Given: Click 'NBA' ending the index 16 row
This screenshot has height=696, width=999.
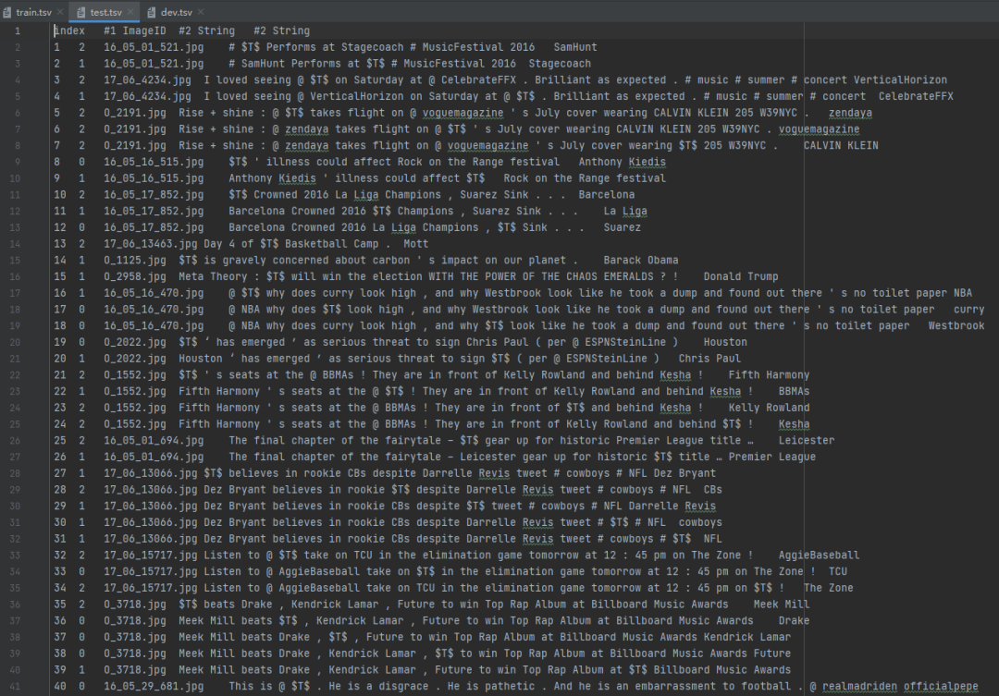Looking at the screenshot, I should tap(963, 293).
